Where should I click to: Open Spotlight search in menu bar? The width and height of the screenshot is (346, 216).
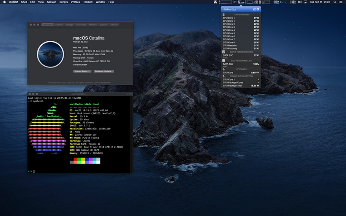tap(335, 2)
